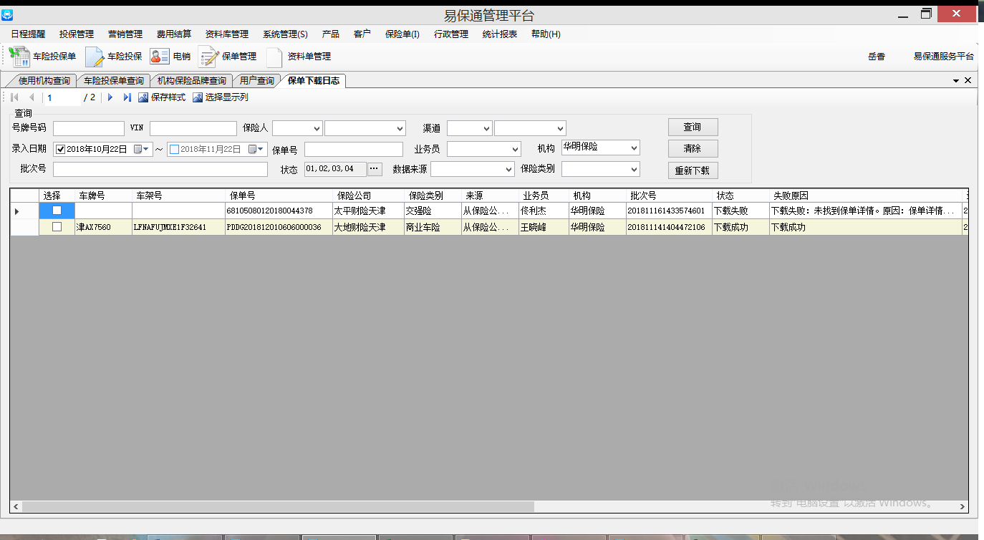Jump to the last page of results
The width and height of the screenshot is (984, 540).
[x=127, y=97]
